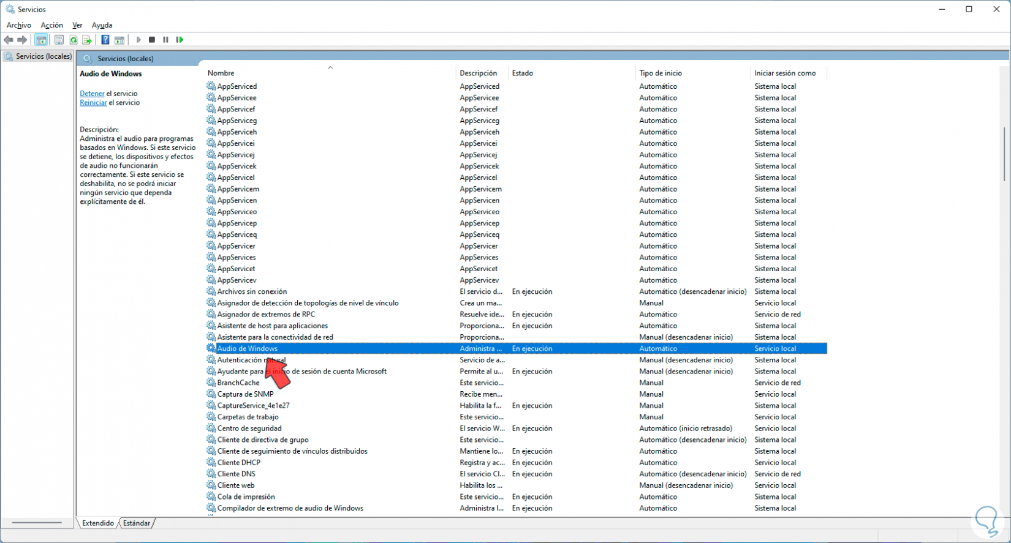The image size is (1011, 543).
Task: Select Cliente de seguimiento de vínculos distribuidos
Action: click(292, 451)
